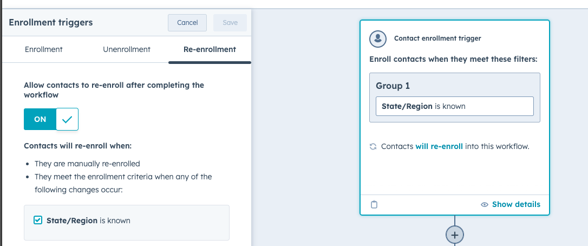Select the State/Region is known filter
The height and width of the screenshot is (246, 588).
(454, 106)
